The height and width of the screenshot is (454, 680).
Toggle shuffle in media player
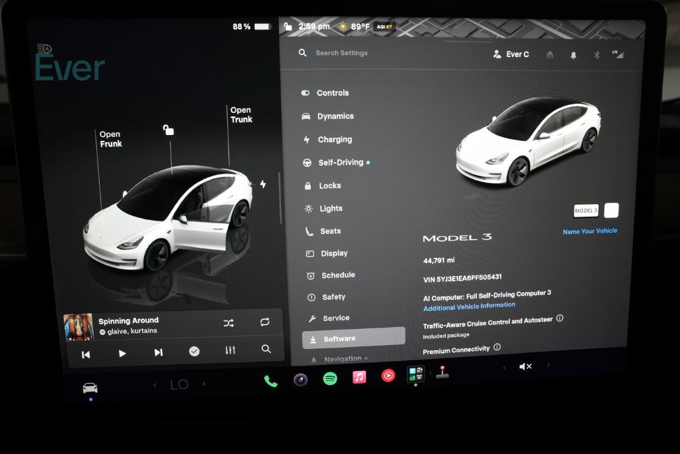228,323
